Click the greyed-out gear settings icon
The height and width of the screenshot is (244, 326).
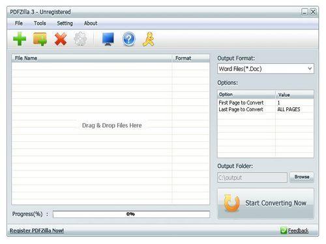80,39
